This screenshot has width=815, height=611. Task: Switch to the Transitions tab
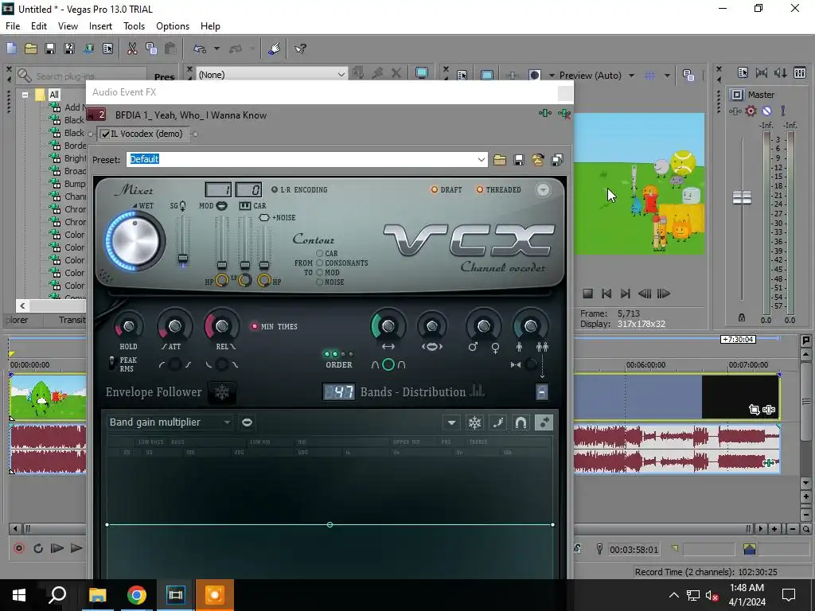coord(72,320)
